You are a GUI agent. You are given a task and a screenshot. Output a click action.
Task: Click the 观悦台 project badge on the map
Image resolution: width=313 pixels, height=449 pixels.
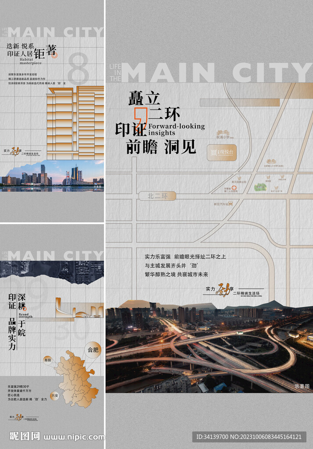[222, 152]
